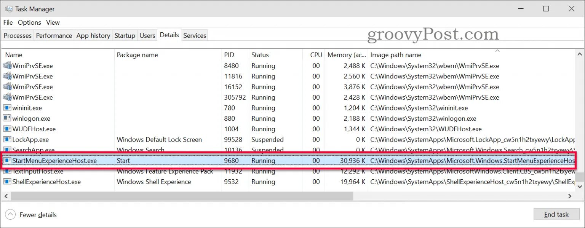Viewport: 585px width, 228px height.
Task: Select the LockApp.exe row name
Action: [30, 140]
